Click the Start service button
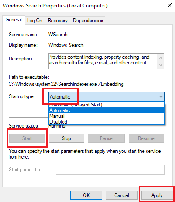The height and width of the screenshot is (202, 175). coord(27,138)
